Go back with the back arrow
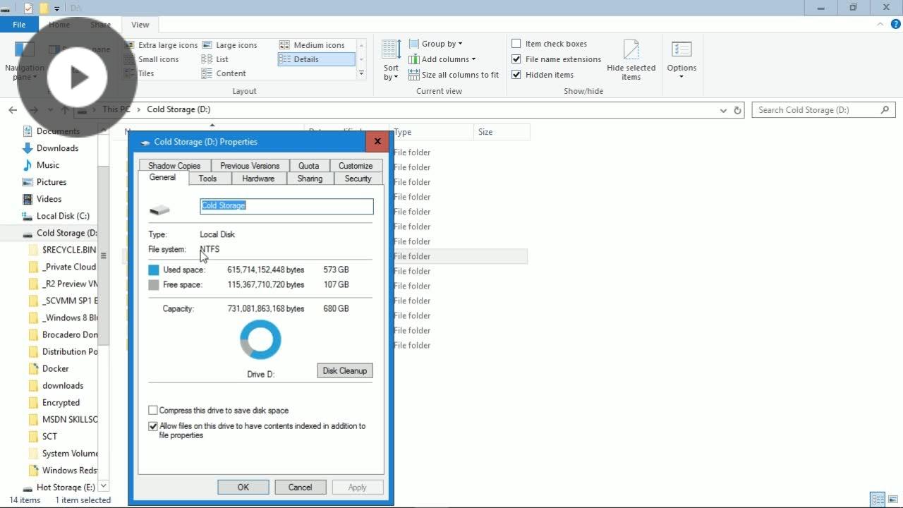 coord(13,110)
